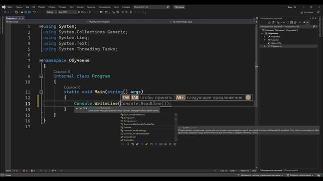Screen dimensions: 323x181
Task: Click the Solution Explorer home icon
Action: (x=269, y=22)
